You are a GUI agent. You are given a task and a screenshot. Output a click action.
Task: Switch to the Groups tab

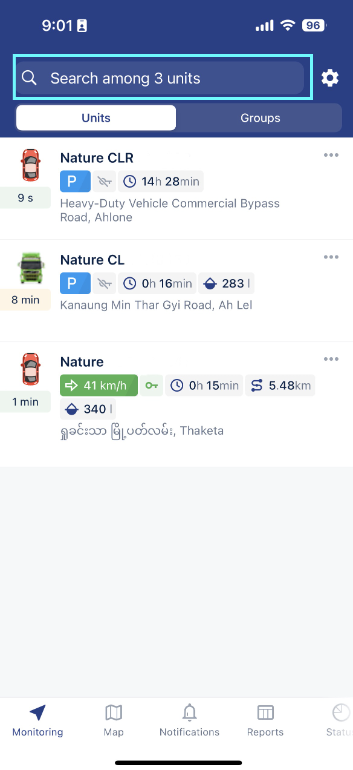[x=259, y=117]
